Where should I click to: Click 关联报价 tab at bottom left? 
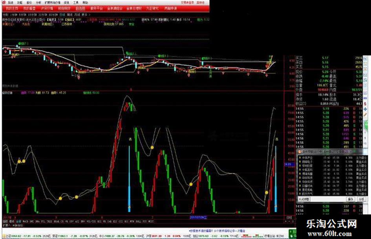(x=18, y=226)
